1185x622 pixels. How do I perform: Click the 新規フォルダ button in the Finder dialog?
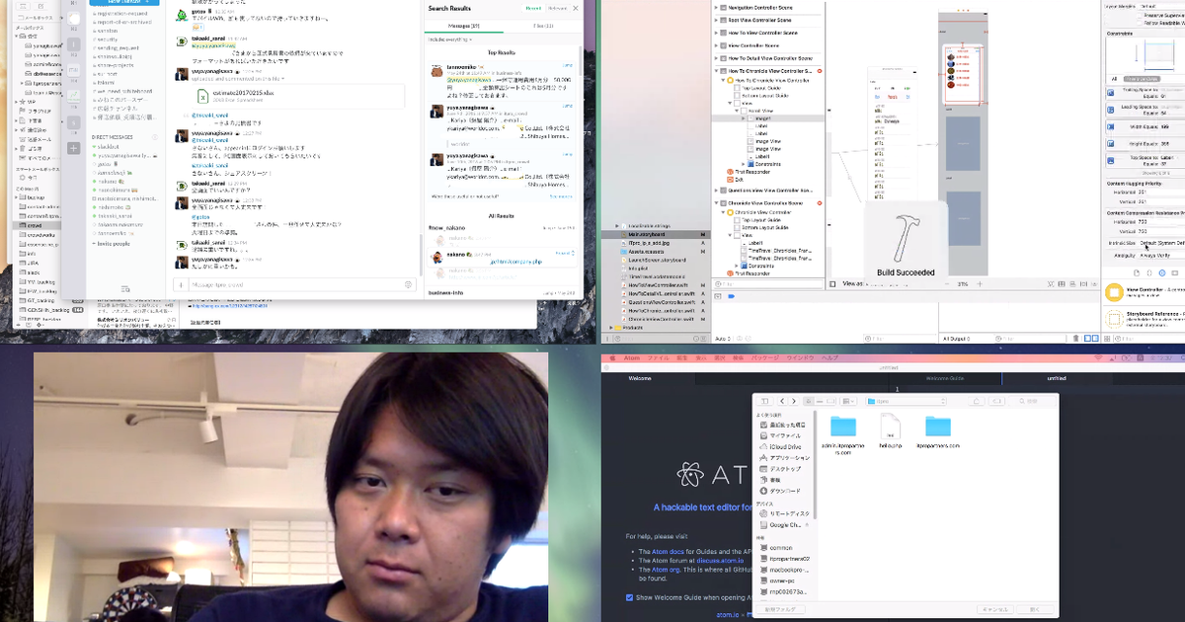pyautogui.click(x=779, y=609)
